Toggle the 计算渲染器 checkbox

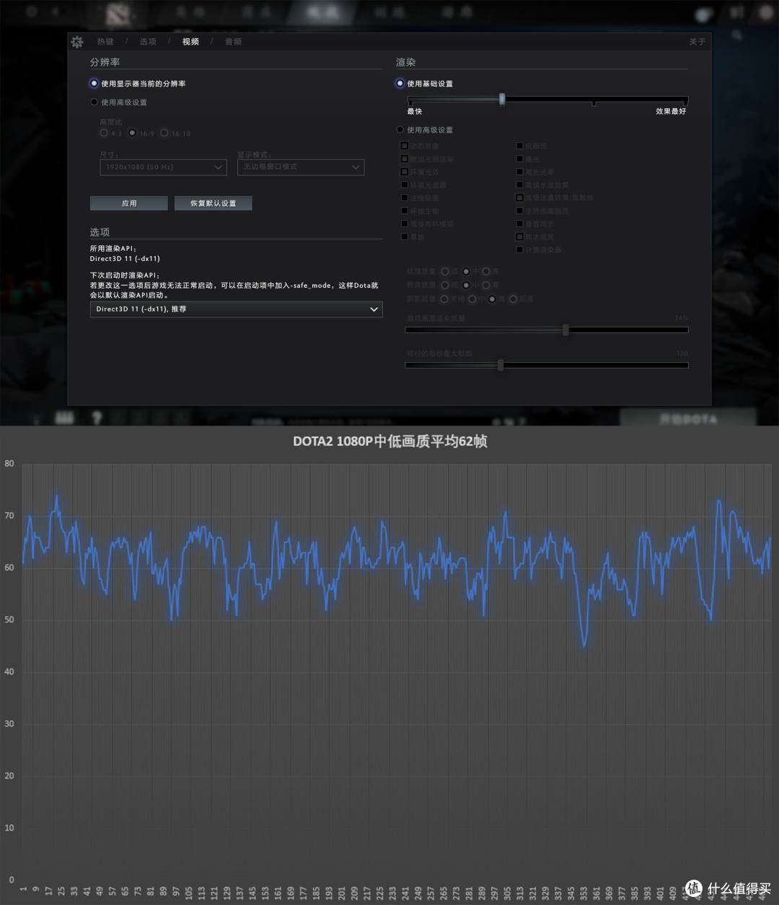pyautogui.click(x=519, y=250)
